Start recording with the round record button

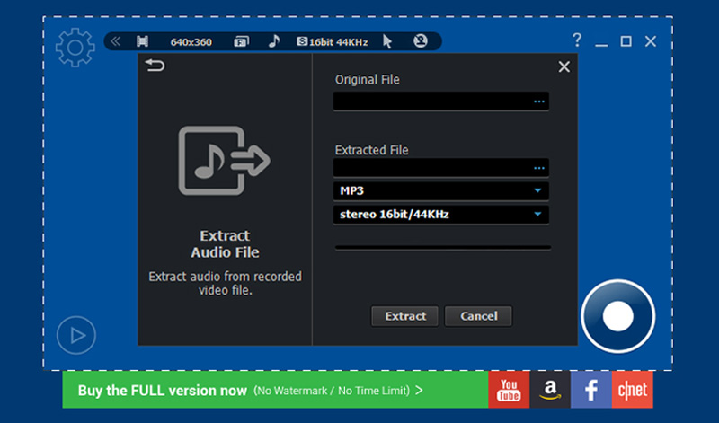coord(617,316)
